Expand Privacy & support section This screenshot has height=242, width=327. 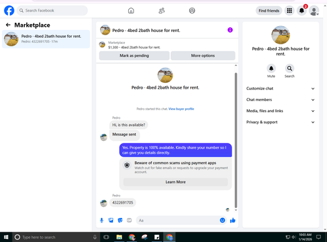tap(281, 122)
